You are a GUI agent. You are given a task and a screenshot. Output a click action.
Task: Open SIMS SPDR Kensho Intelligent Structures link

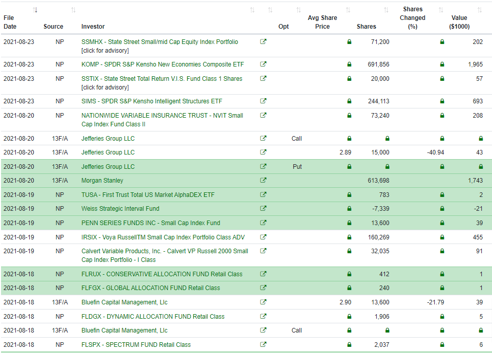[x=152, y=101]
